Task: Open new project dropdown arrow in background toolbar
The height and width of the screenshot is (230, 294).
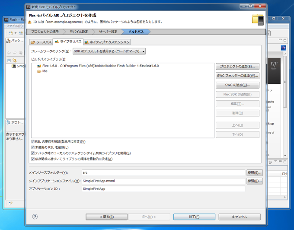Action: (16, 33)
